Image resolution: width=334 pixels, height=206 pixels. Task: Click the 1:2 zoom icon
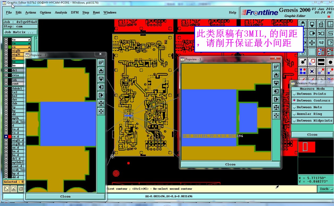click(x=321, y=42)
